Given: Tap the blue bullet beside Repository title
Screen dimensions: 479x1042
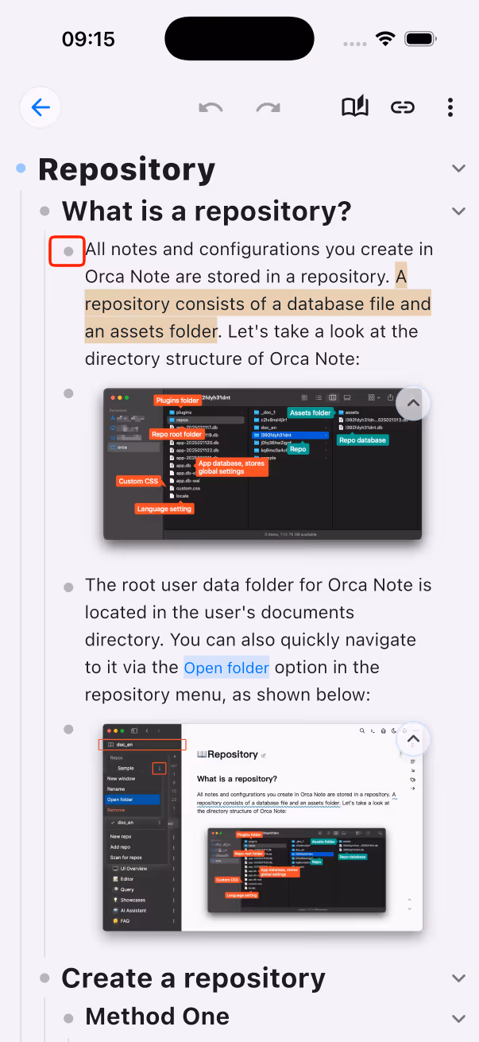Looking at the screenshot, I should 21,169.
